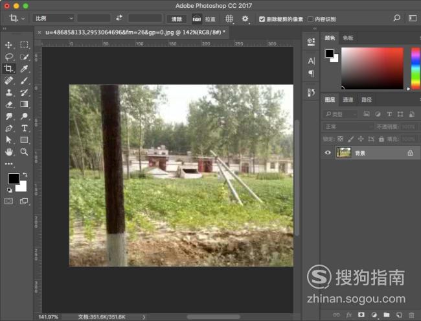Select the Rectangle shape tool
The height and width of the screenshot is (321, 421).
pos(24,140)
